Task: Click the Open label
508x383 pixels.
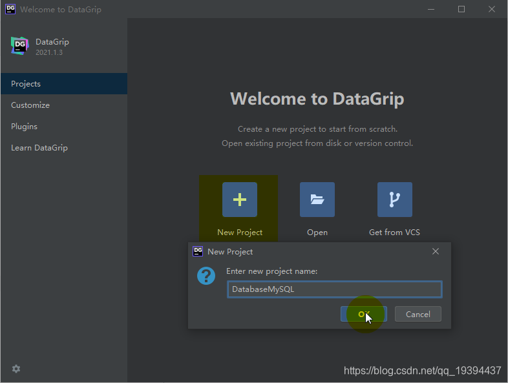Action: point(317,232)
